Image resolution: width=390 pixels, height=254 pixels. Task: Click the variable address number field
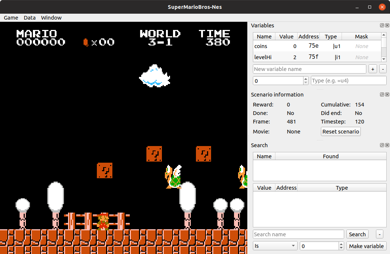coord(278,81)
